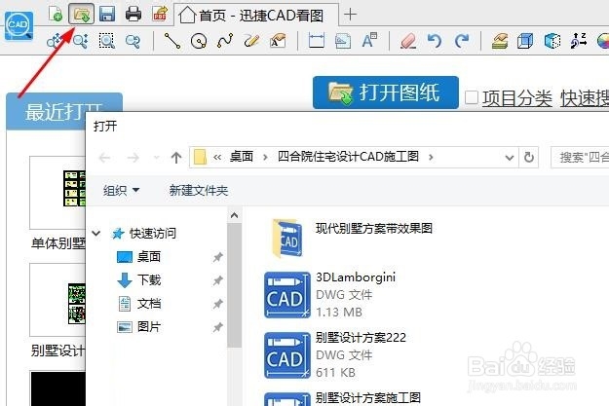
Task: Toggle the 项目分类 checkbox
Action: [471, 97]
